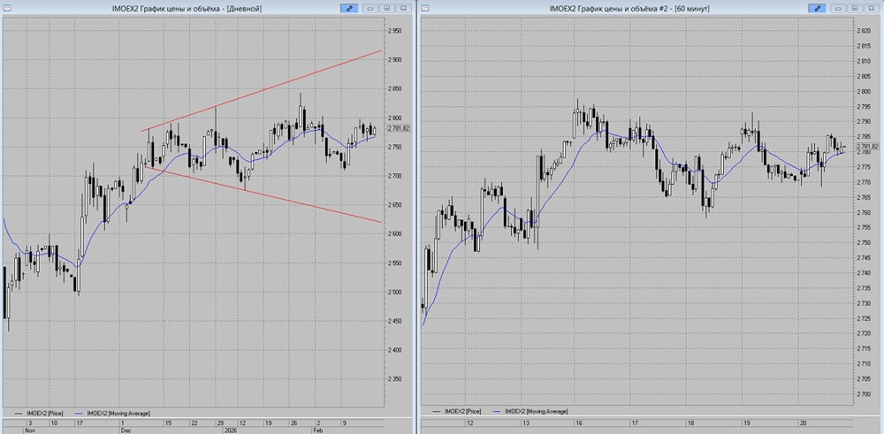Click the chart window icon of the 60-minute chart
Screen dimensions: 884x434
coord(424,8)
